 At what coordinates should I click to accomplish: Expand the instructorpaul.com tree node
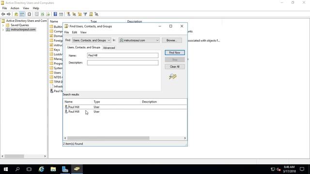3,29
